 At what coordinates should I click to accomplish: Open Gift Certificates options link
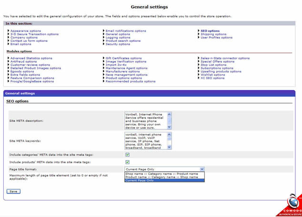pyautogui.click(x=124, y=58)
